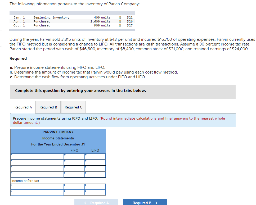Select the LIFO cell in the third table row

coord(95,168)
